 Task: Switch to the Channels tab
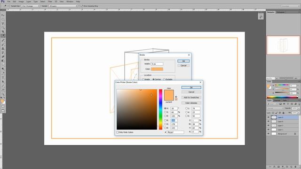click(x=277, y=100)
